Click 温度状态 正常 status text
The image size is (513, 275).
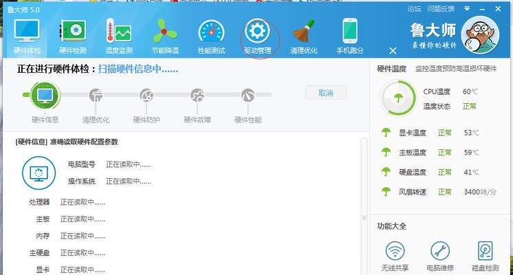[470, 107]
